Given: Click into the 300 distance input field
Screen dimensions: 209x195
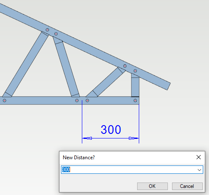Looking at the screenshot, I should point(132,170).
